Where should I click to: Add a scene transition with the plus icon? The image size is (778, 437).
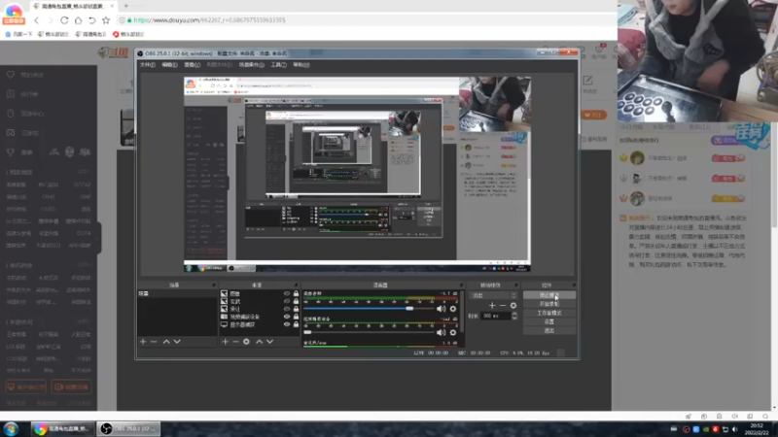pyautogui.click(x=492, y=306)
